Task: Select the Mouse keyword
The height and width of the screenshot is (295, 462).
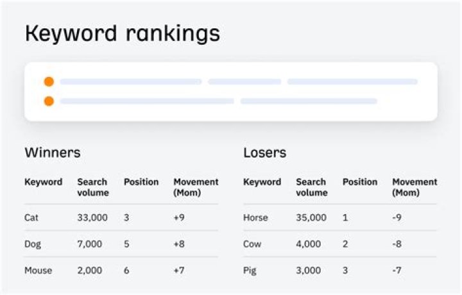Action: [37, 270]
